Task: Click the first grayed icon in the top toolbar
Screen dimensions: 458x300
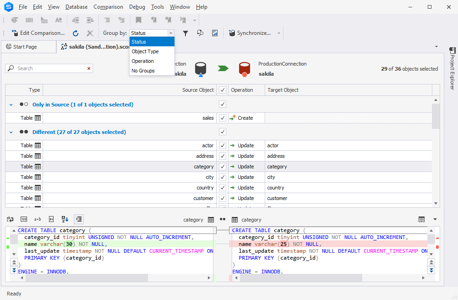Action: coord(15,20)
